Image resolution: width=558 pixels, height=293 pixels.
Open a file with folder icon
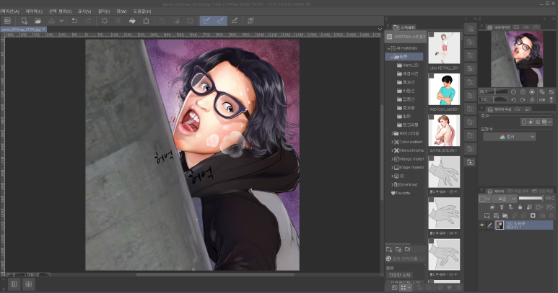coord(38,21)
